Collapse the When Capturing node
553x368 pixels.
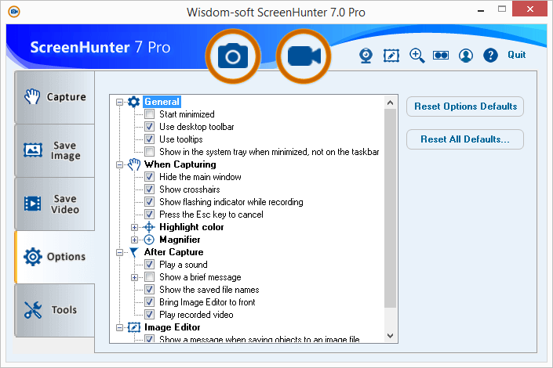point(119,164)
